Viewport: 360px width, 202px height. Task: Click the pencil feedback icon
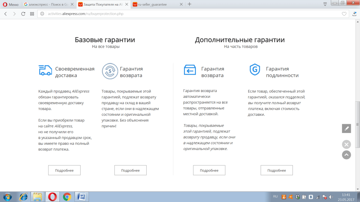(x=346, y=128)
